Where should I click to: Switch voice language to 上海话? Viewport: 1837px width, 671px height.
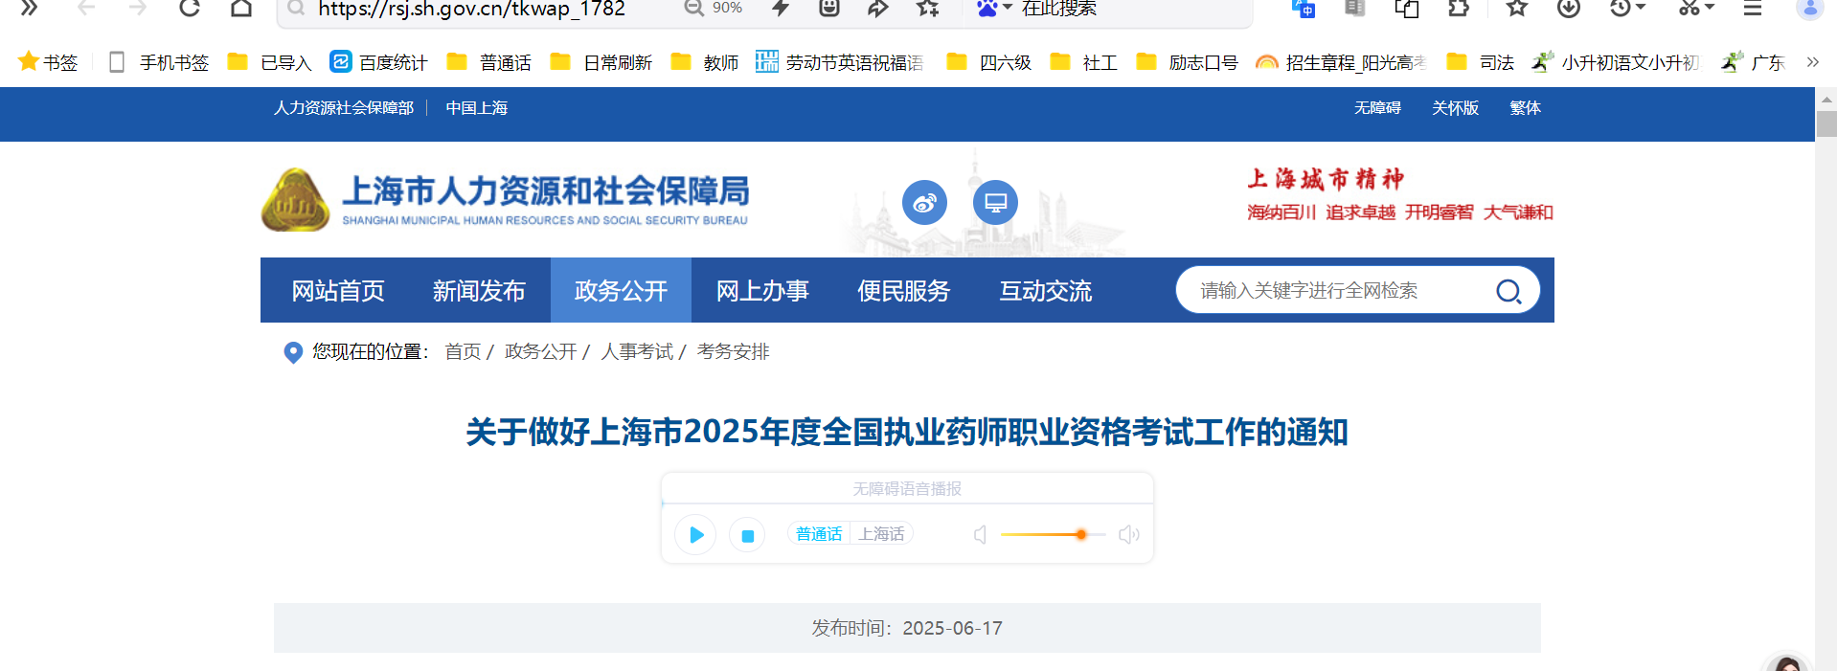[x=881, y=534]
